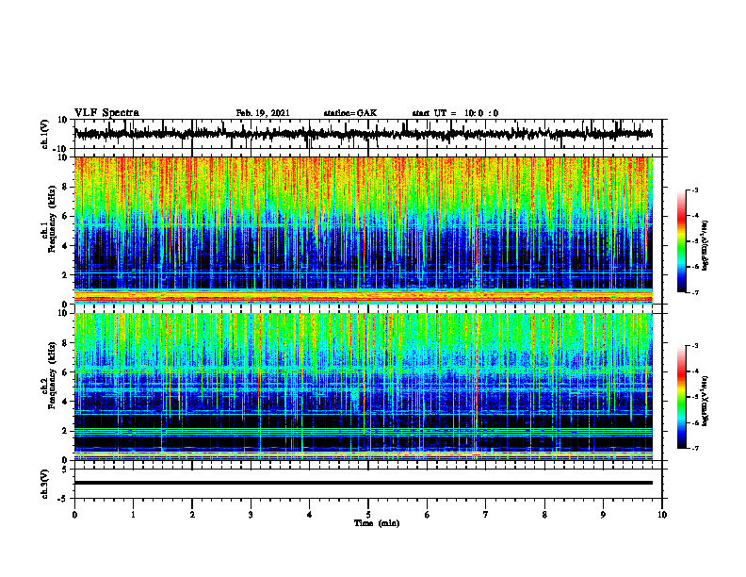Click the "-4" label on lower color bar
This screenshot has width=746, height=577.
[695, 371]
